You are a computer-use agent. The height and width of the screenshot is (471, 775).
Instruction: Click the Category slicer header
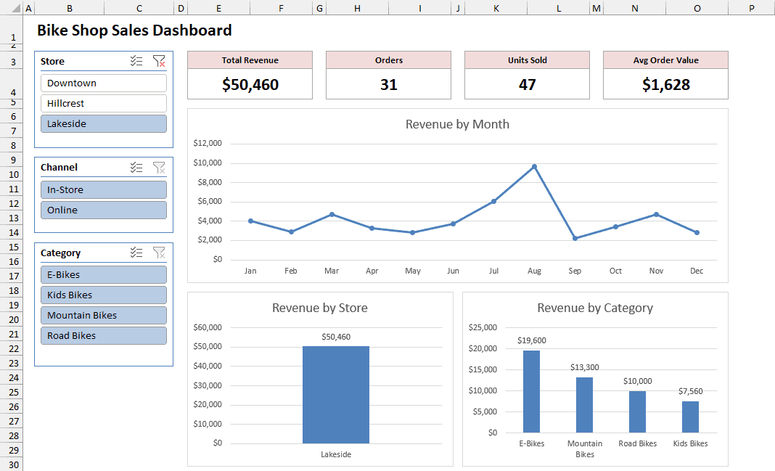coord(60,253)
